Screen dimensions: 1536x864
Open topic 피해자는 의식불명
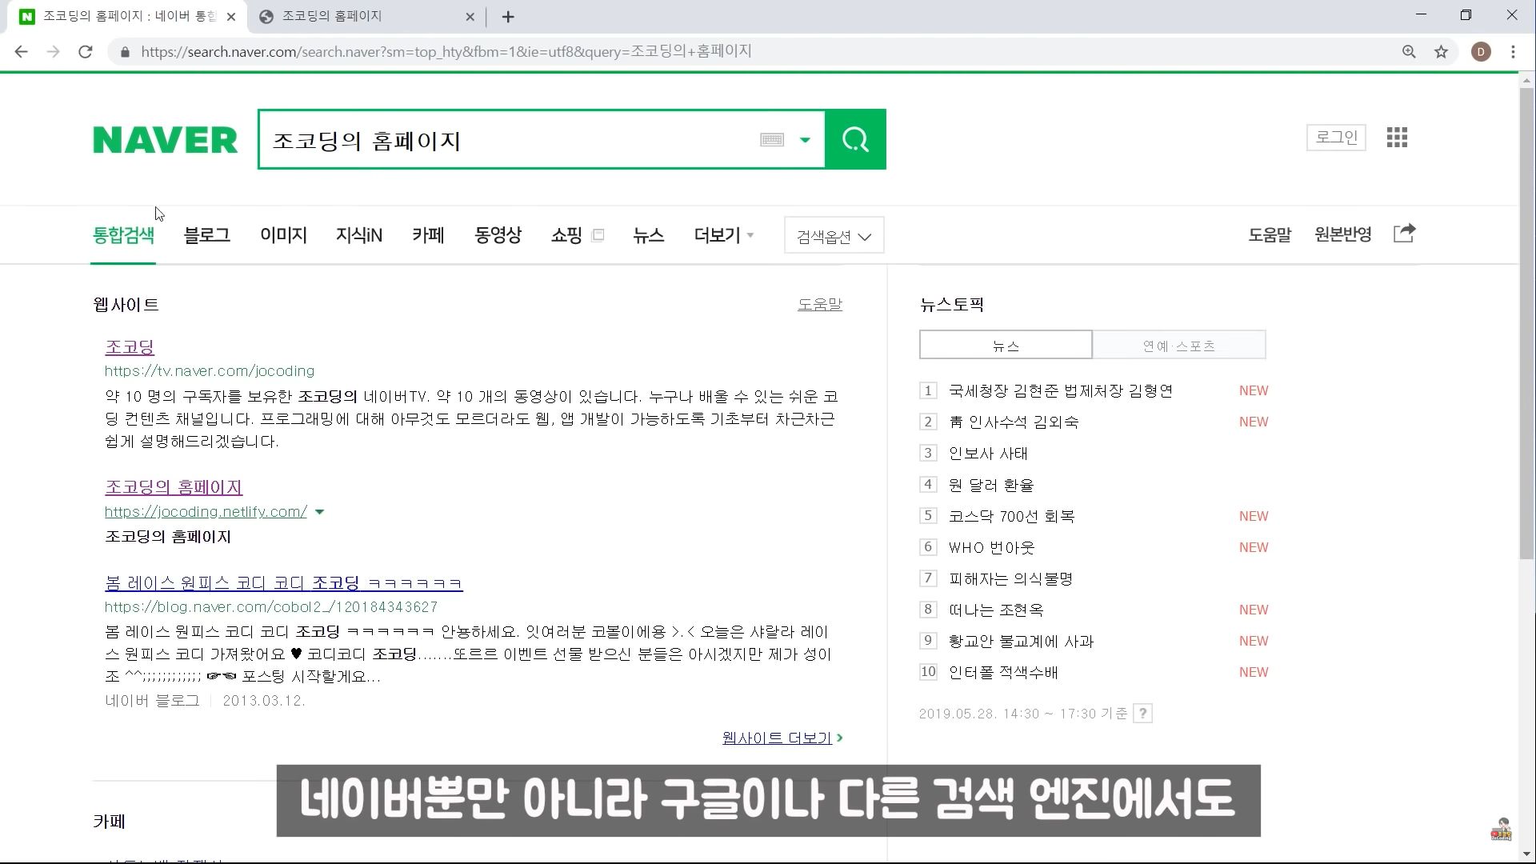click(1011, 578)
